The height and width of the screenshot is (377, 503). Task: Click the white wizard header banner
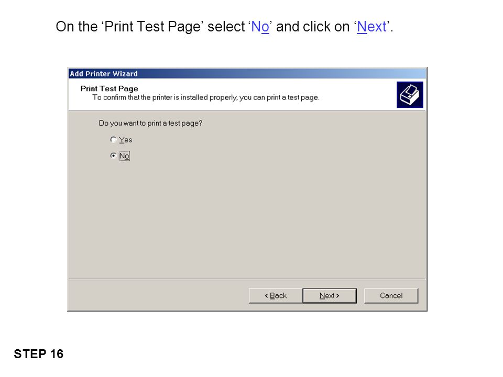(x=232, y=95)
